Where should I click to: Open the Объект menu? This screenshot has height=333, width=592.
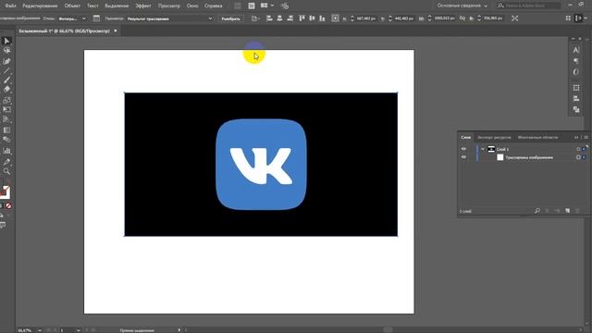tap(72, 6)
